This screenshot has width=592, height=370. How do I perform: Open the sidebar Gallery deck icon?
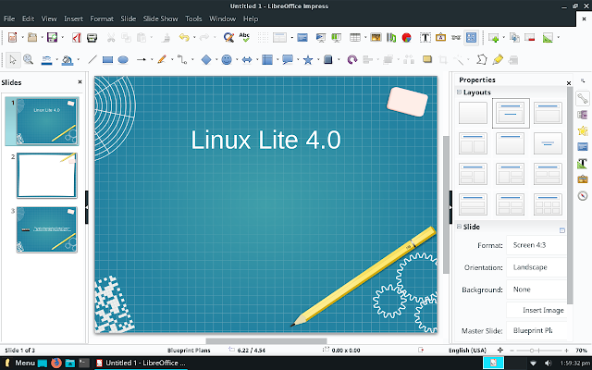[583, 179]
